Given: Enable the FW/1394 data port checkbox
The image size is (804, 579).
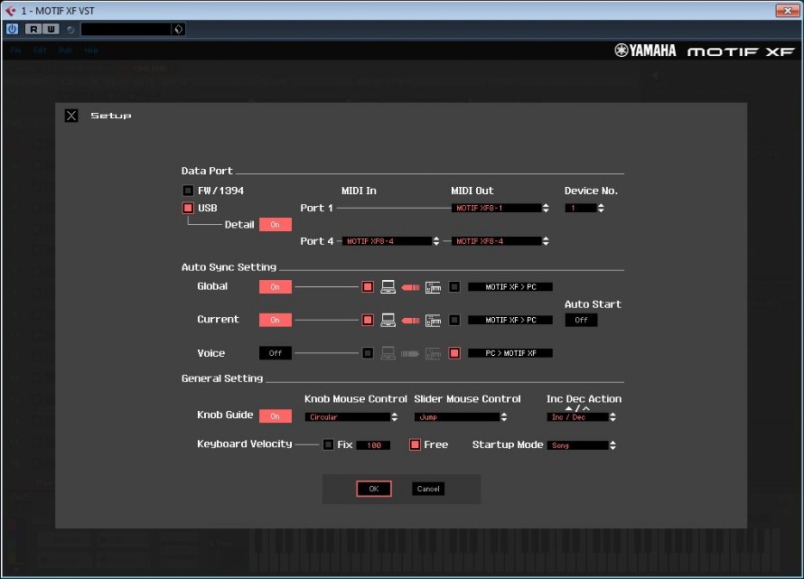Looking at the screenshot, I should [188, 191].
